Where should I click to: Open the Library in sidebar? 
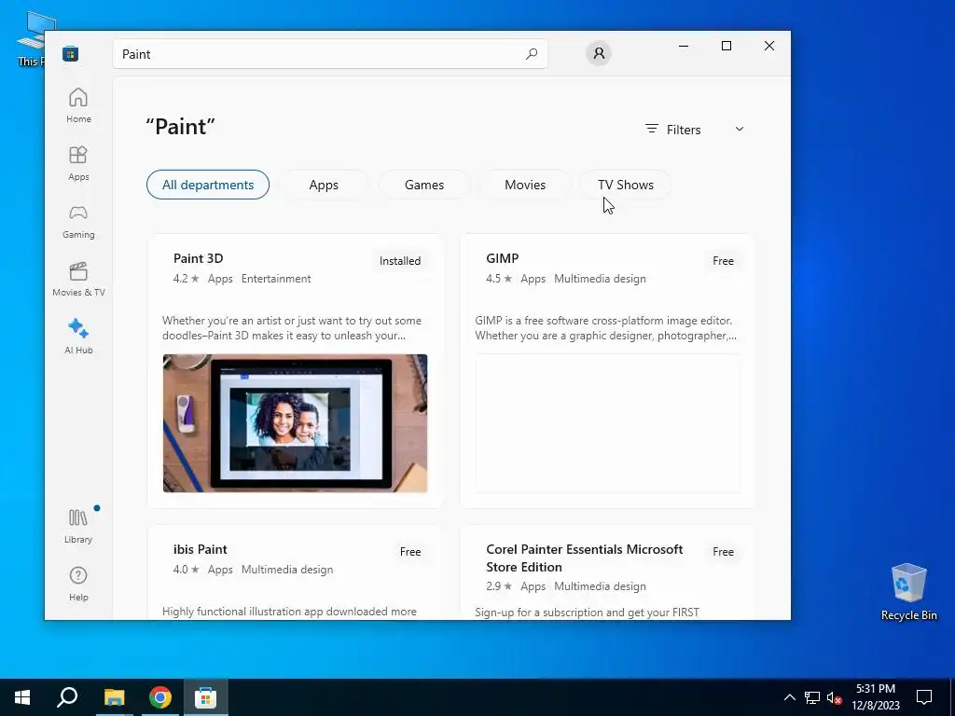78,526
